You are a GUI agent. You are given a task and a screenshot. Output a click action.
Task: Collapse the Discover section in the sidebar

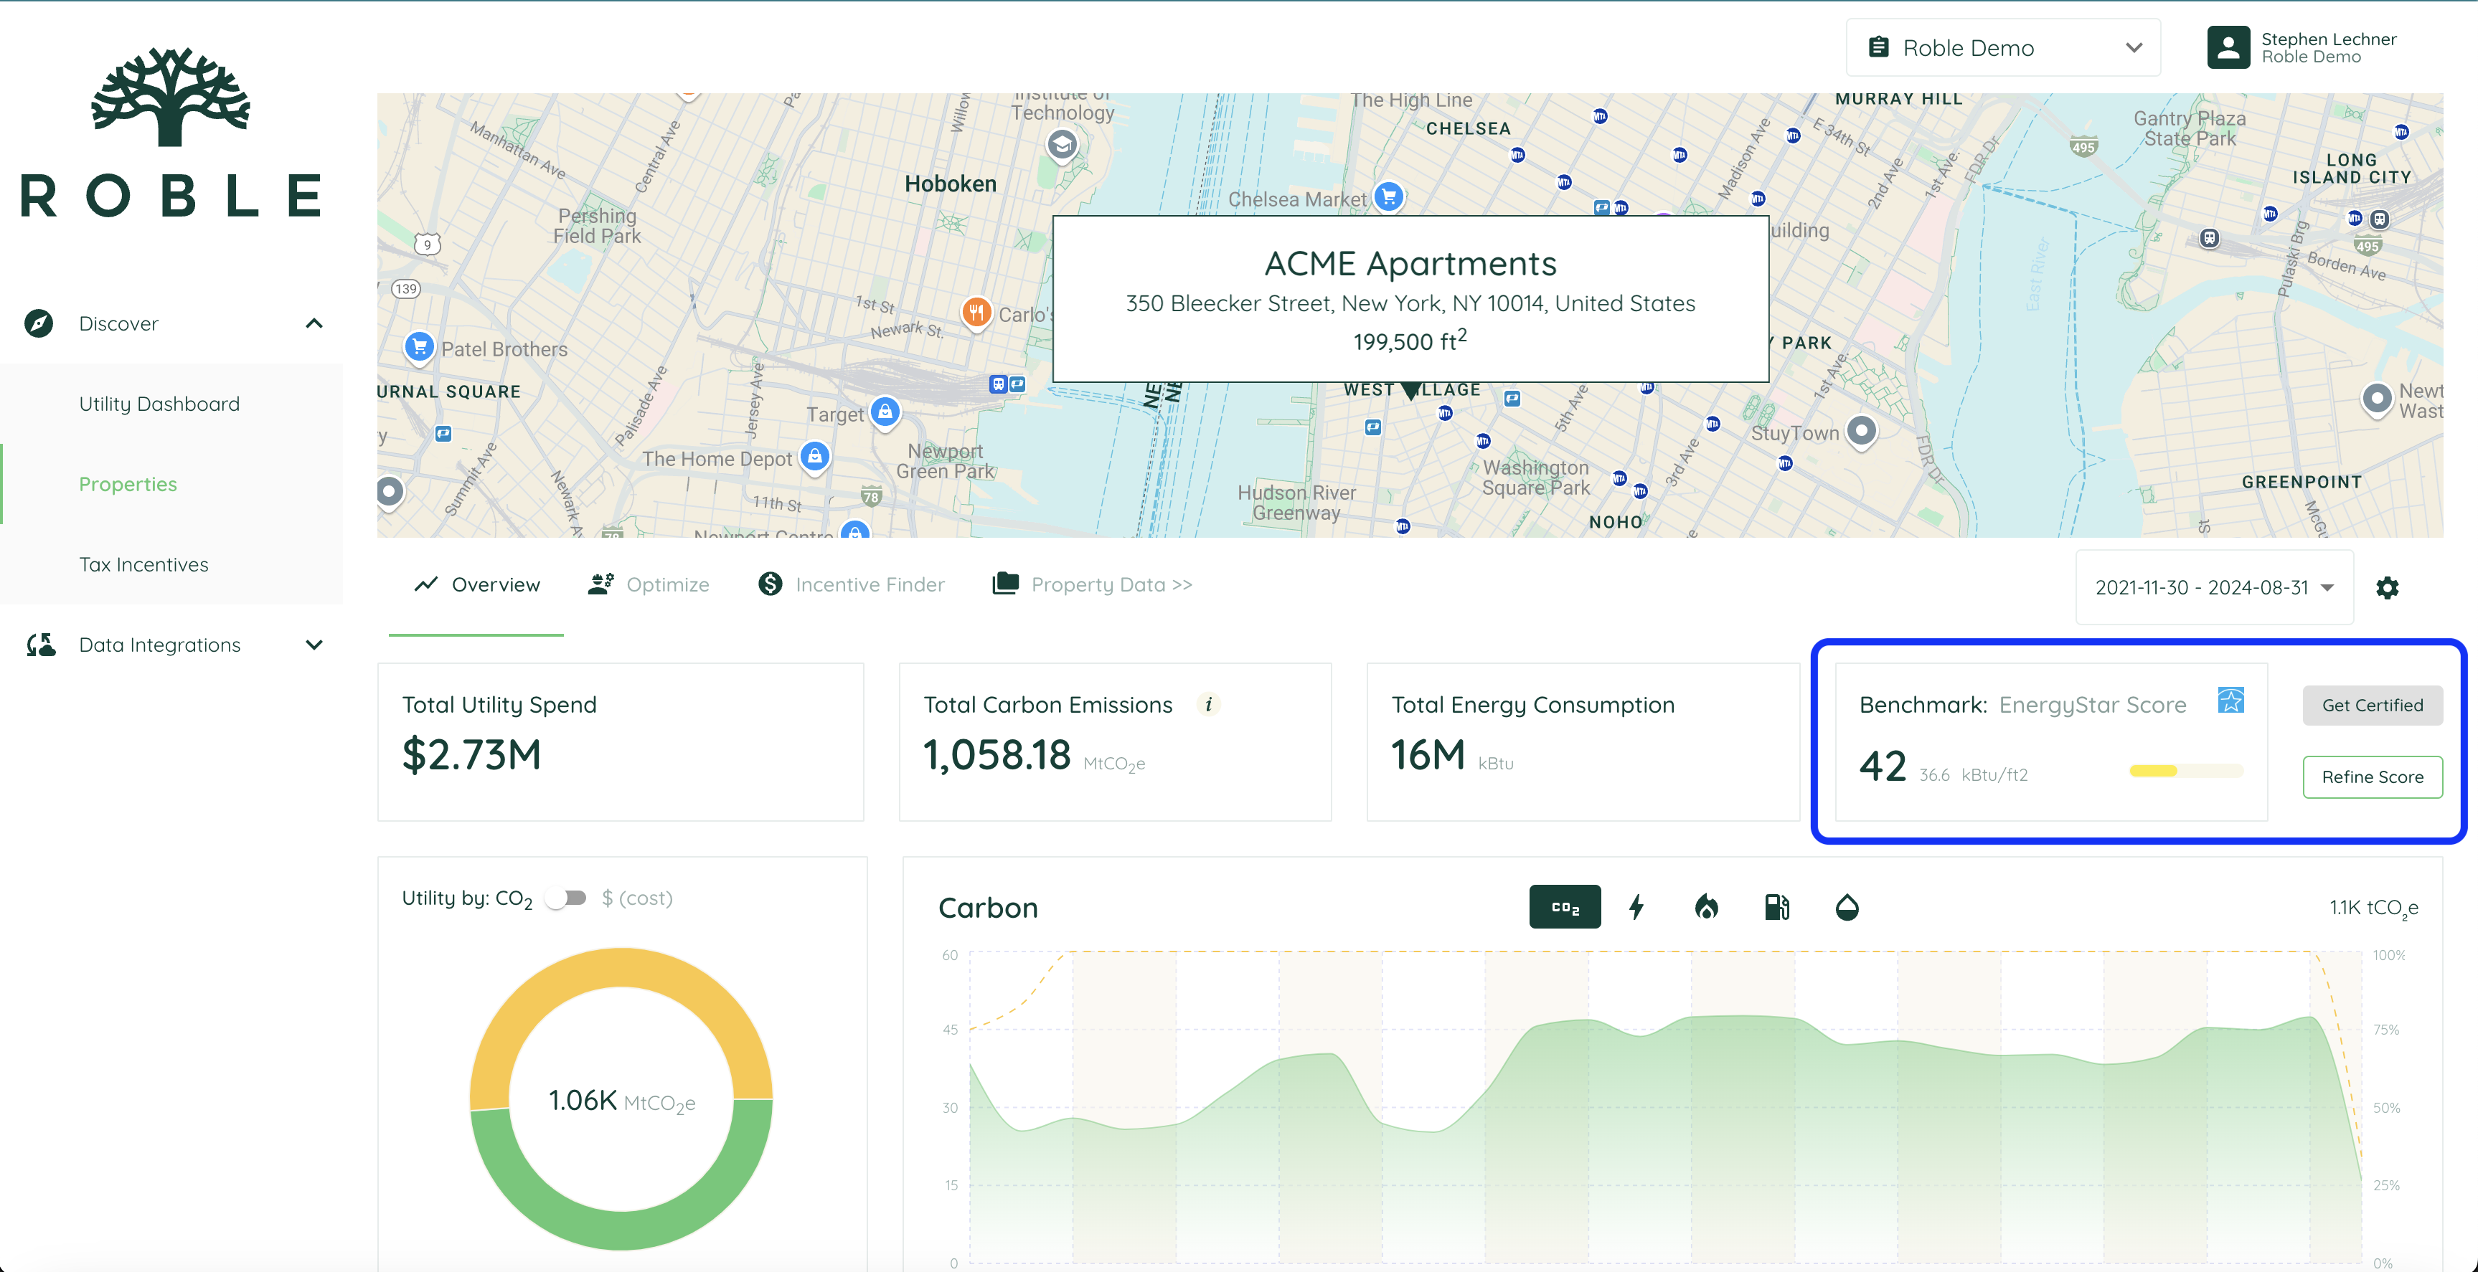[x=314, y=323]
